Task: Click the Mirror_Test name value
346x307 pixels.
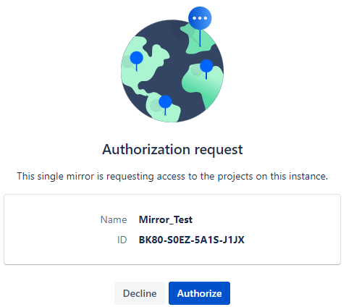Action: click(166, 219)
